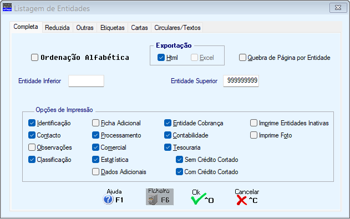Screen dimensions: 350x219
Task: Uncheck the Html export option
Action: pyautogui.click(x=161, y=58)
